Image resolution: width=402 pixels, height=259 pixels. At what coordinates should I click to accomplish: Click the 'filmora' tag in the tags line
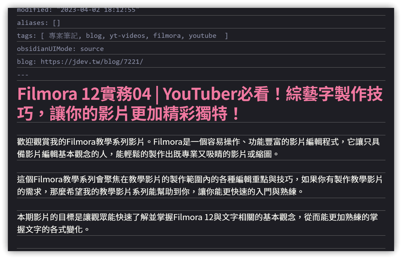click(167, 36)
